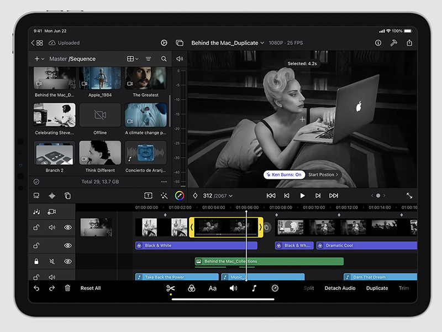Click Detach Audio

pos(340,288)
